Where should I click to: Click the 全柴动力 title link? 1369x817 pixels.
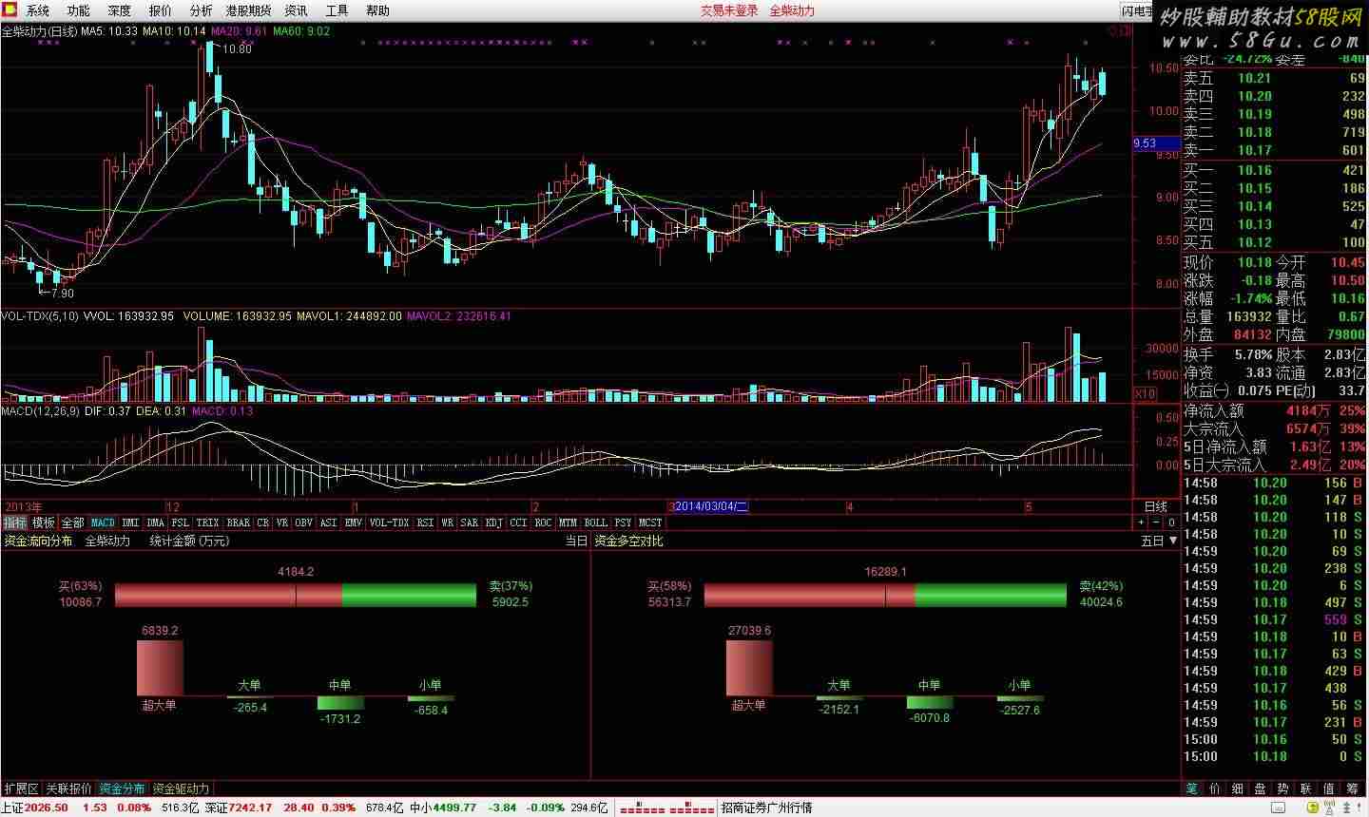(x=792, y=10)
